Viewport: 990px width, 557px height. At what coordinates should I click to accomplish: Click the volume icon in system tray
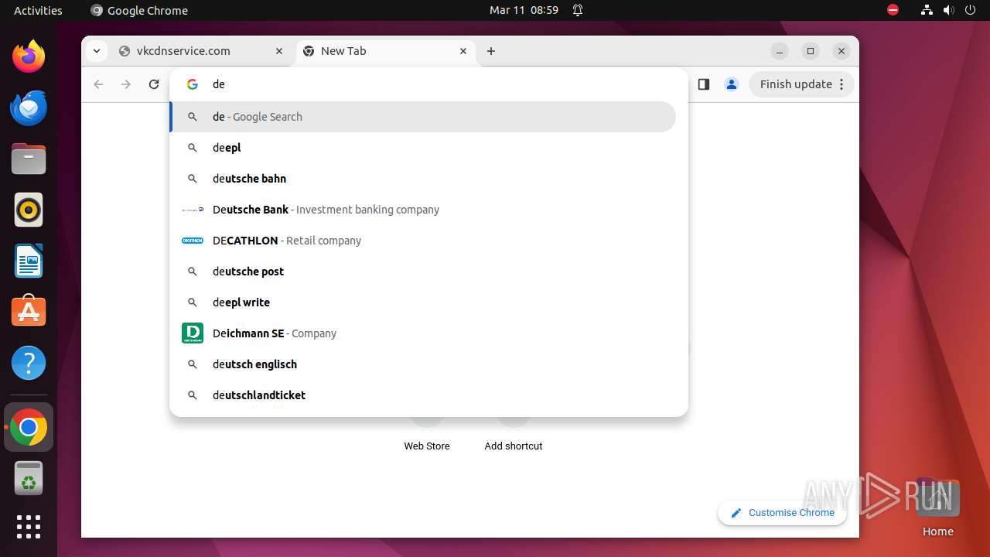tap(948, 10)
